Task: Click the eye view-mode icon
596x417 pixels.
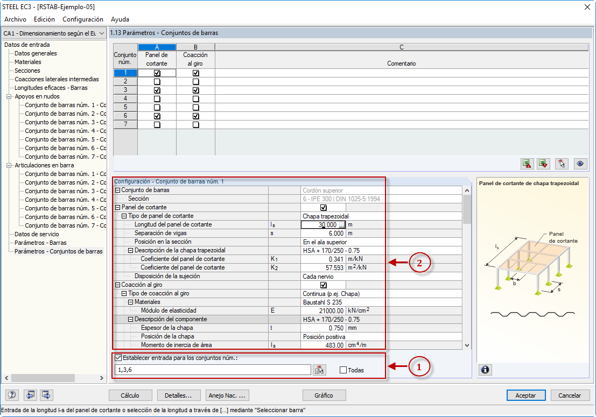Action: 580,164
